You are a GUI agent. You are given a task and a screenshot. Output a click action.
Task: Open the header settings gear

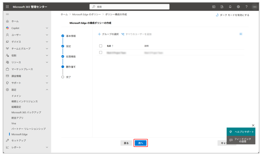click(x=238, y=7)
